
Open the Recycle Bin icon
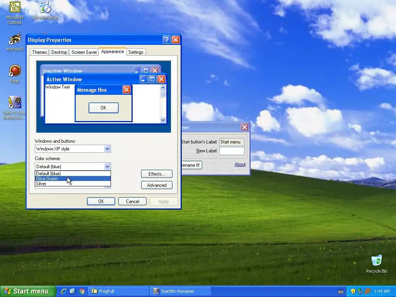coord(377,264)
